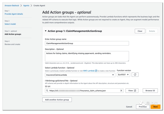Go to Next step
The width and height of the screenshot is (164, 114).
coord(155,107)
